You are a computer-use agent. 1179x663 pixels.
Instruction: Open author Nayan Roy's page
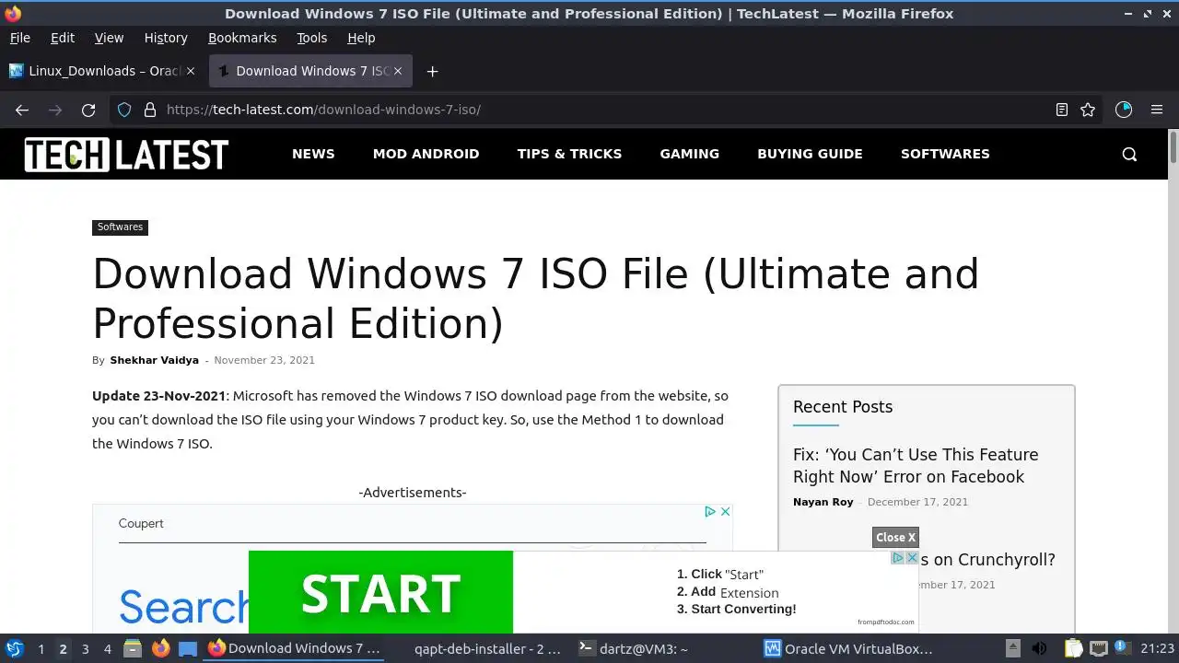823,502
